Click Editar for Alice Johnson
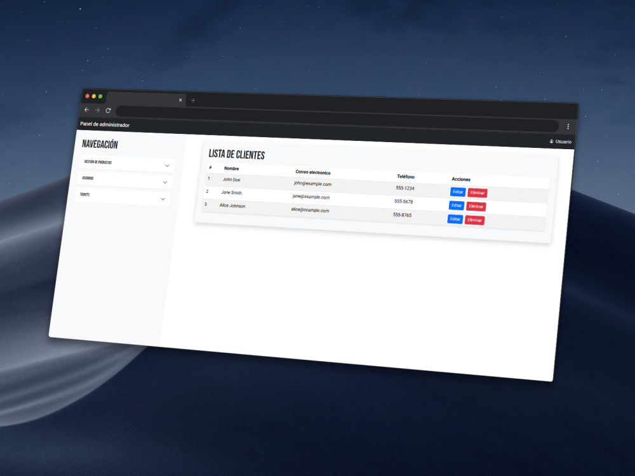 click(455, 220)
